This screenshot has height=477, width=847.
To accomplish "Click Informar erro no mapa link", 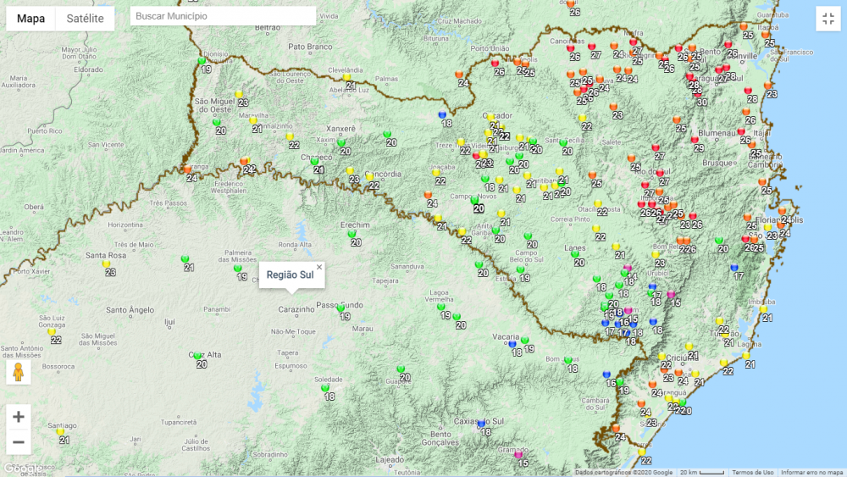I will tap(811, 472).
